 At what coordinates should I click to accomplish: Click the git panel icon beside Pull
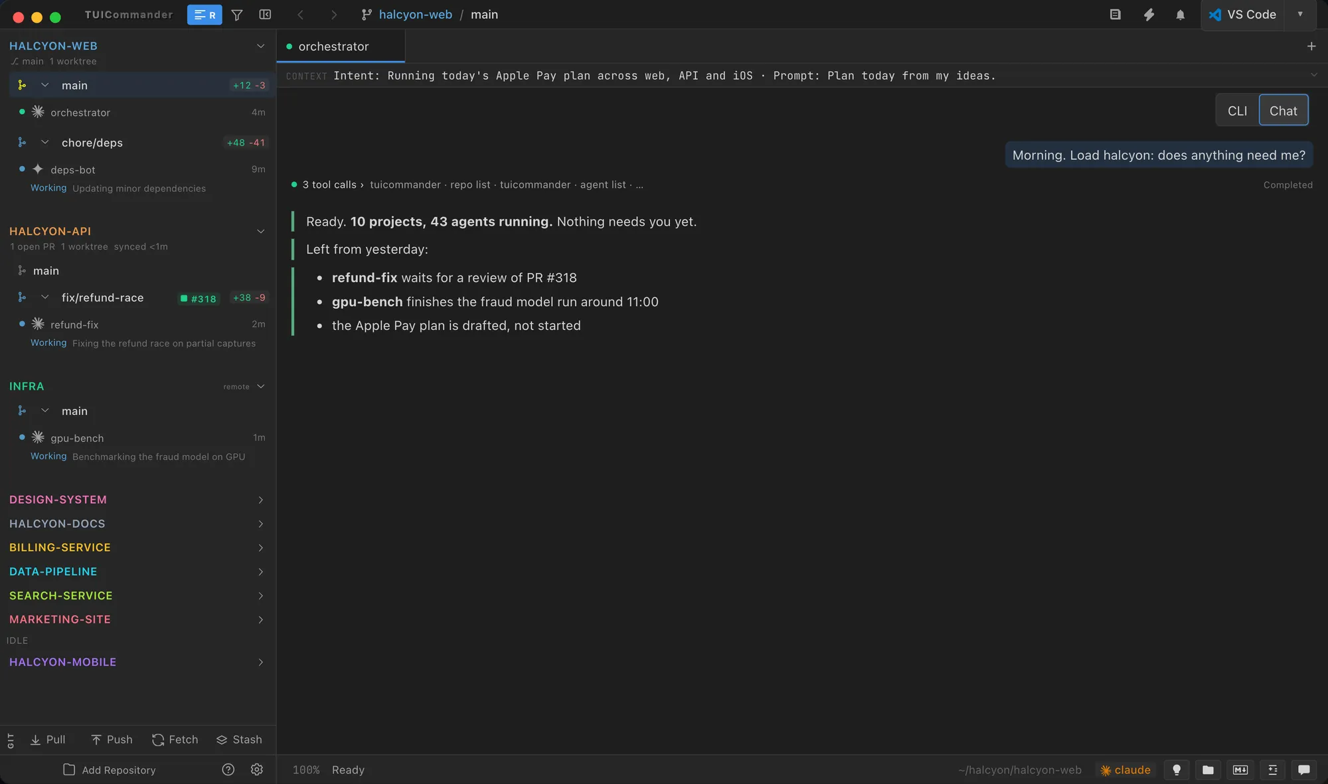[11, 740]
